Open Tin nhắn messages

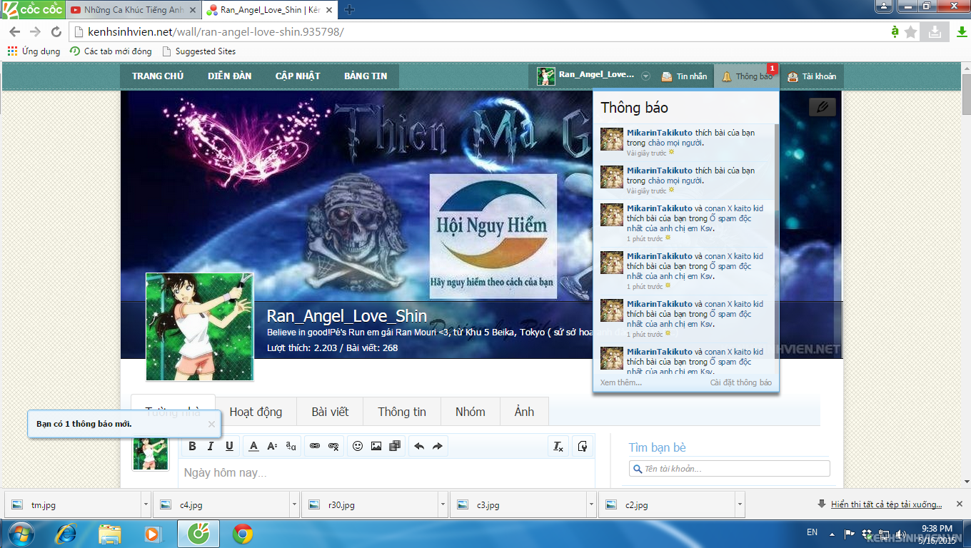coord(684,76)
